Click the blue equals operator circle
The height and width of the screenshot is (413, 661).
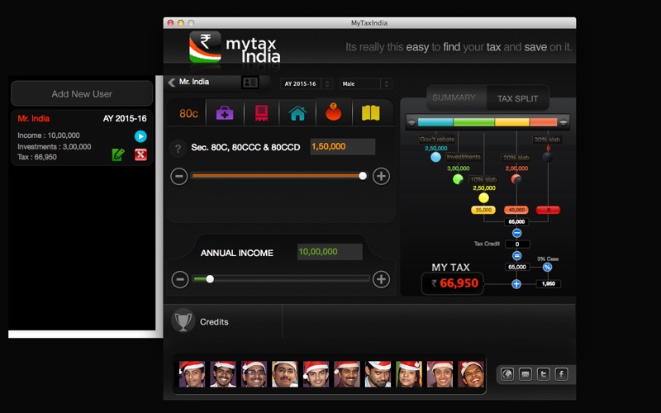tap(517, 256)
